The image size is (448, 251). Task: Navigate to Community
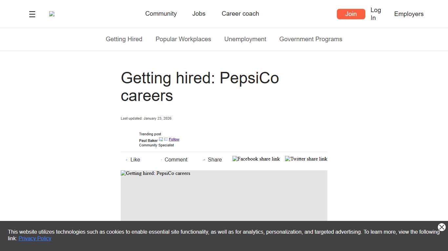pyautogui.click(x=161, y=14)
